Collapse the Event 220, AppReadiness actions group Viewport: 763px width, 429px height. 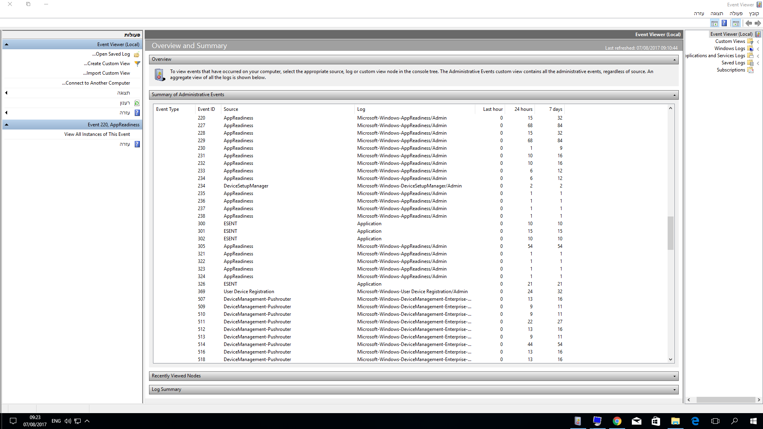click(x=6, y=125)
